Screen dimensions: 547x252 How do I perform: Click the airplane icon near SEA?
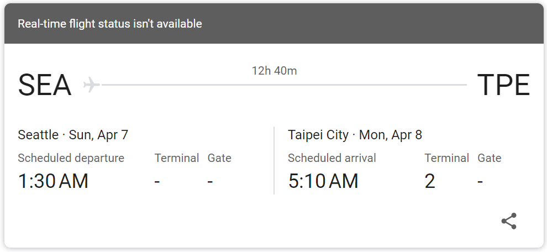91,85
